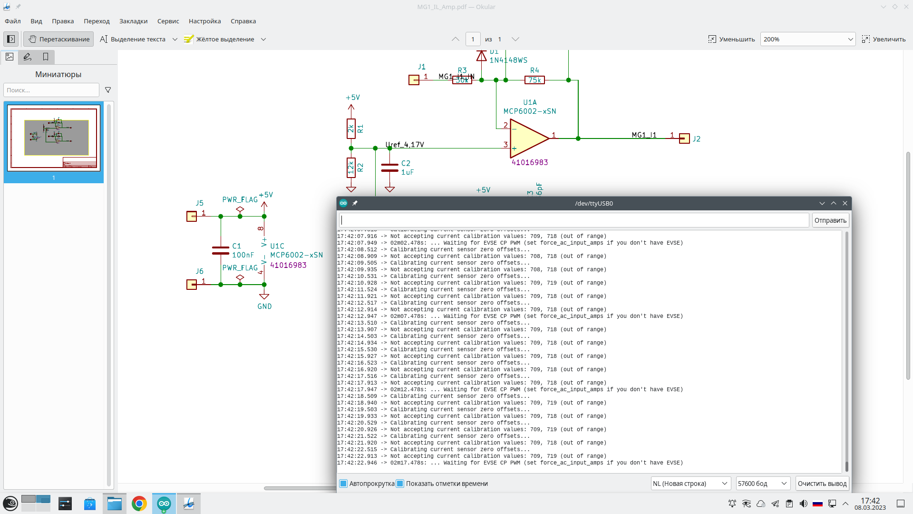Screen dimensions: 913x514
Task: Click the Отправить button
Action: (830, 220)
